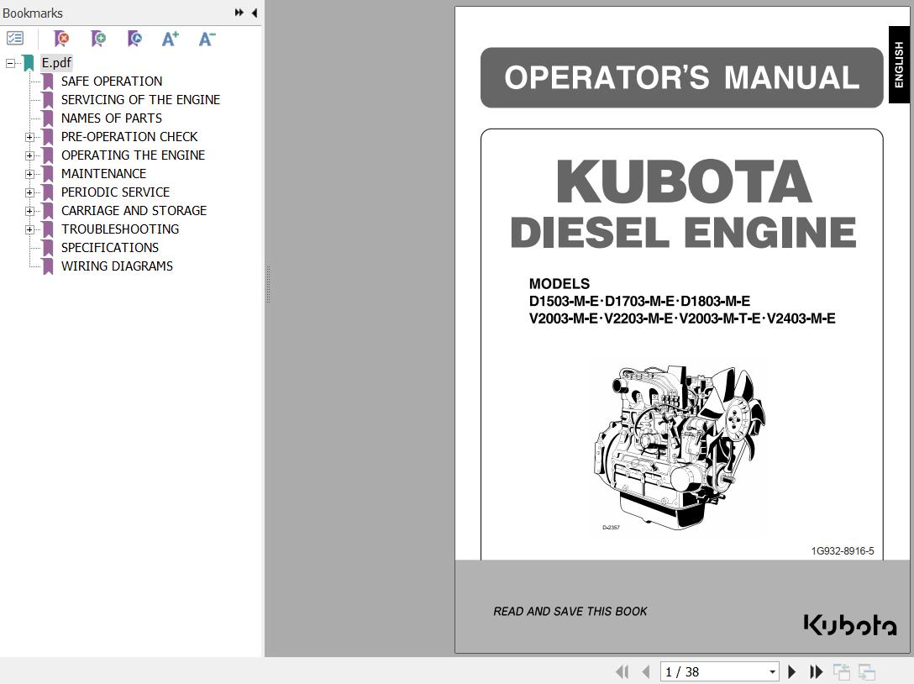
Task: Click the document code 1G932-8916-5
Action: tap(843, 551)
